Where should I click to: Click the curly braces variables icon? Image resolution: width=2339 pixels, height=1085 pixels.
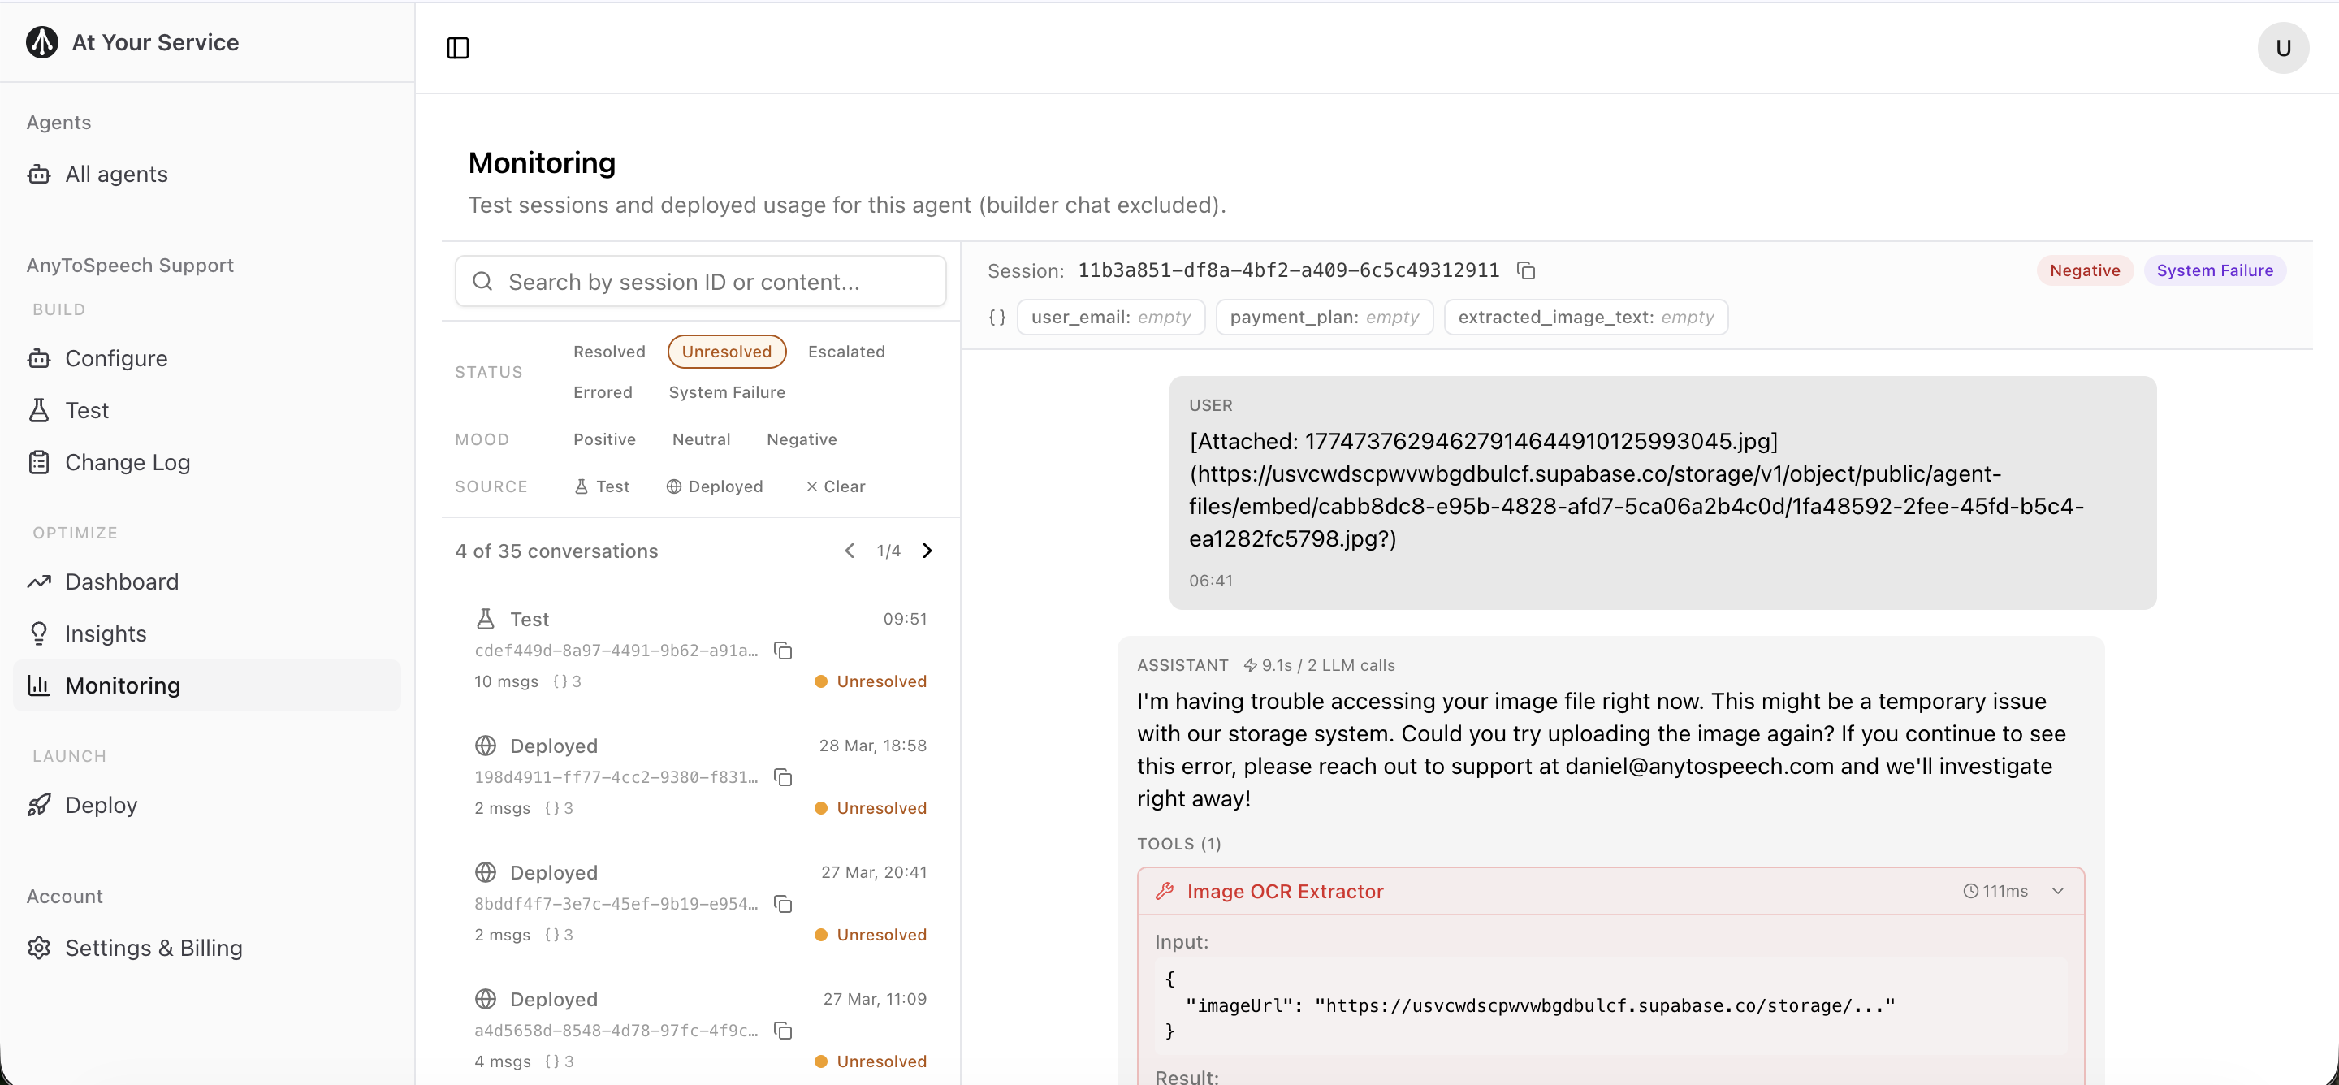[997, 317]
